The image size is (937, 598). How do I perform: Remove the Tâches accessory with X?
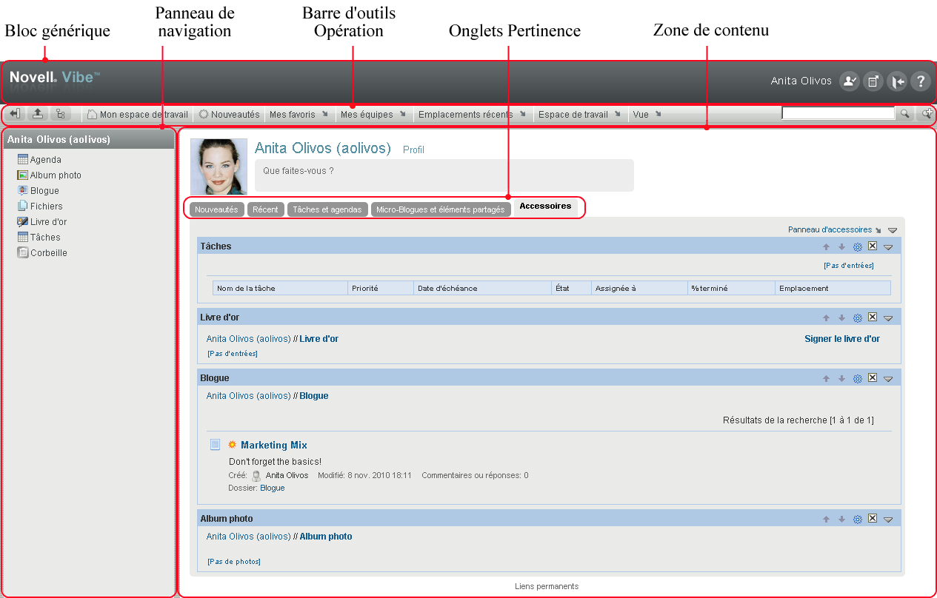(x=873, y=246)
